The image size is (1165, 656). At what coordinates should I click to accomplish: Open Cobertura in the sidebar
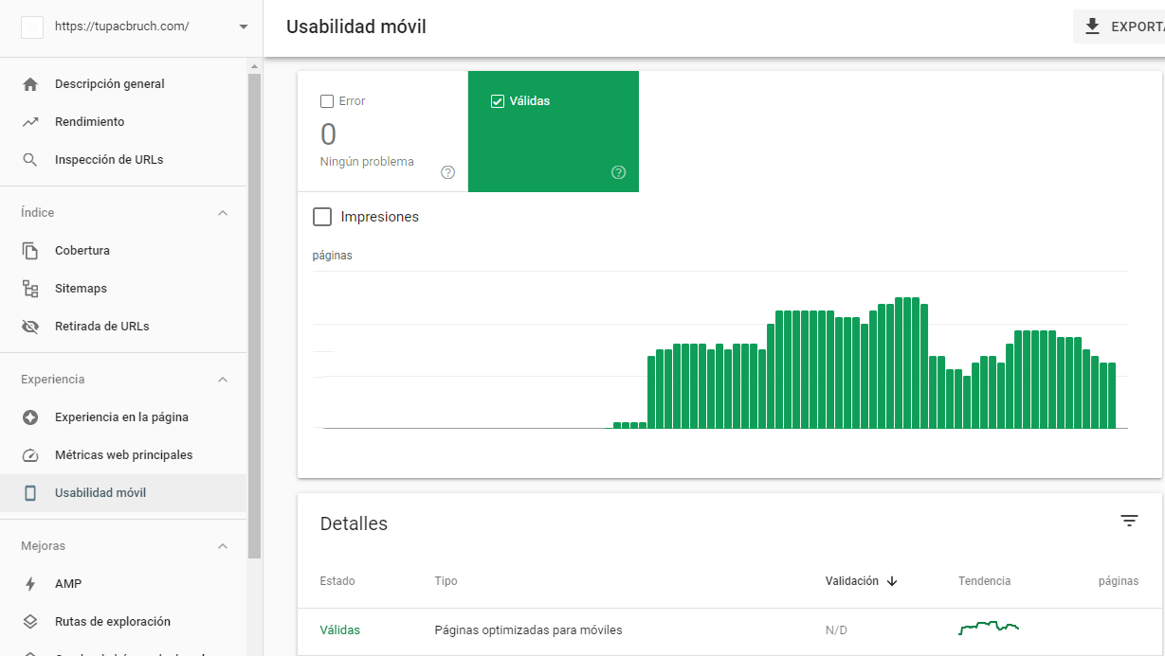coord(82,251)
